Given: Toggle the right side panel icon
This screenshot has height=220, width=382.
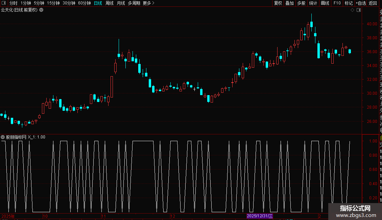Looking at the screenshot, I should click(x=359, y=10).
